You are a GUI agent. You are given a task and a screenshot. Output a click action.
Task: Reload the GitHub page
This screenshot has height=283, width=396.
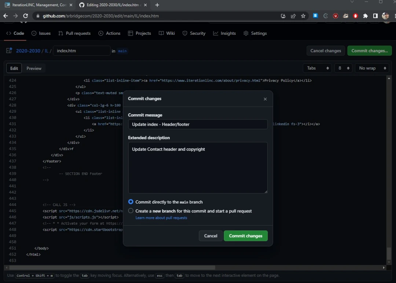[x=26, y=16]
